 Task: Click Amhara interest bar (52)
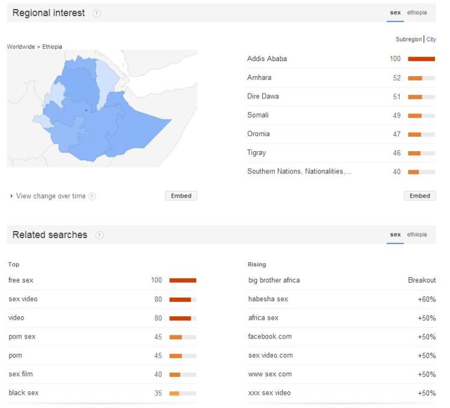pos(421,78)
